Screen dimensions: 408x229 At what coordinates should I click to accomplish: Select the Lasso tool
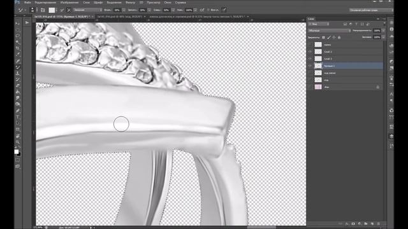18,36
